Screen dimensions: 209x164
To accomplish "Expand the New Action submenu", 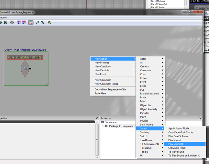I will (113, 59).
